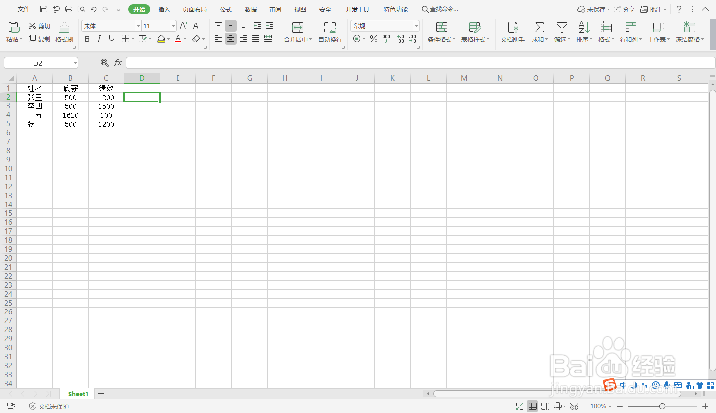Toggle middle vertical alignment
The image size is (716, 413).
point(231,26)
